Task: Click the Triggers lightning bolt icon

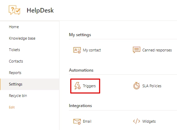Action: point(77,86)
